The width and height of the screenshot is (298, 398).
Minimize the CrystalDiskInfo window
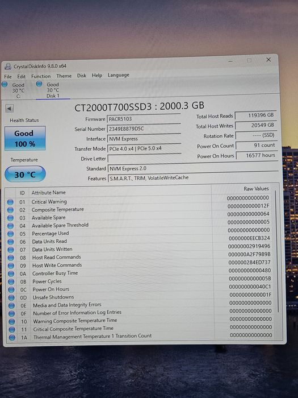point(230,61)
